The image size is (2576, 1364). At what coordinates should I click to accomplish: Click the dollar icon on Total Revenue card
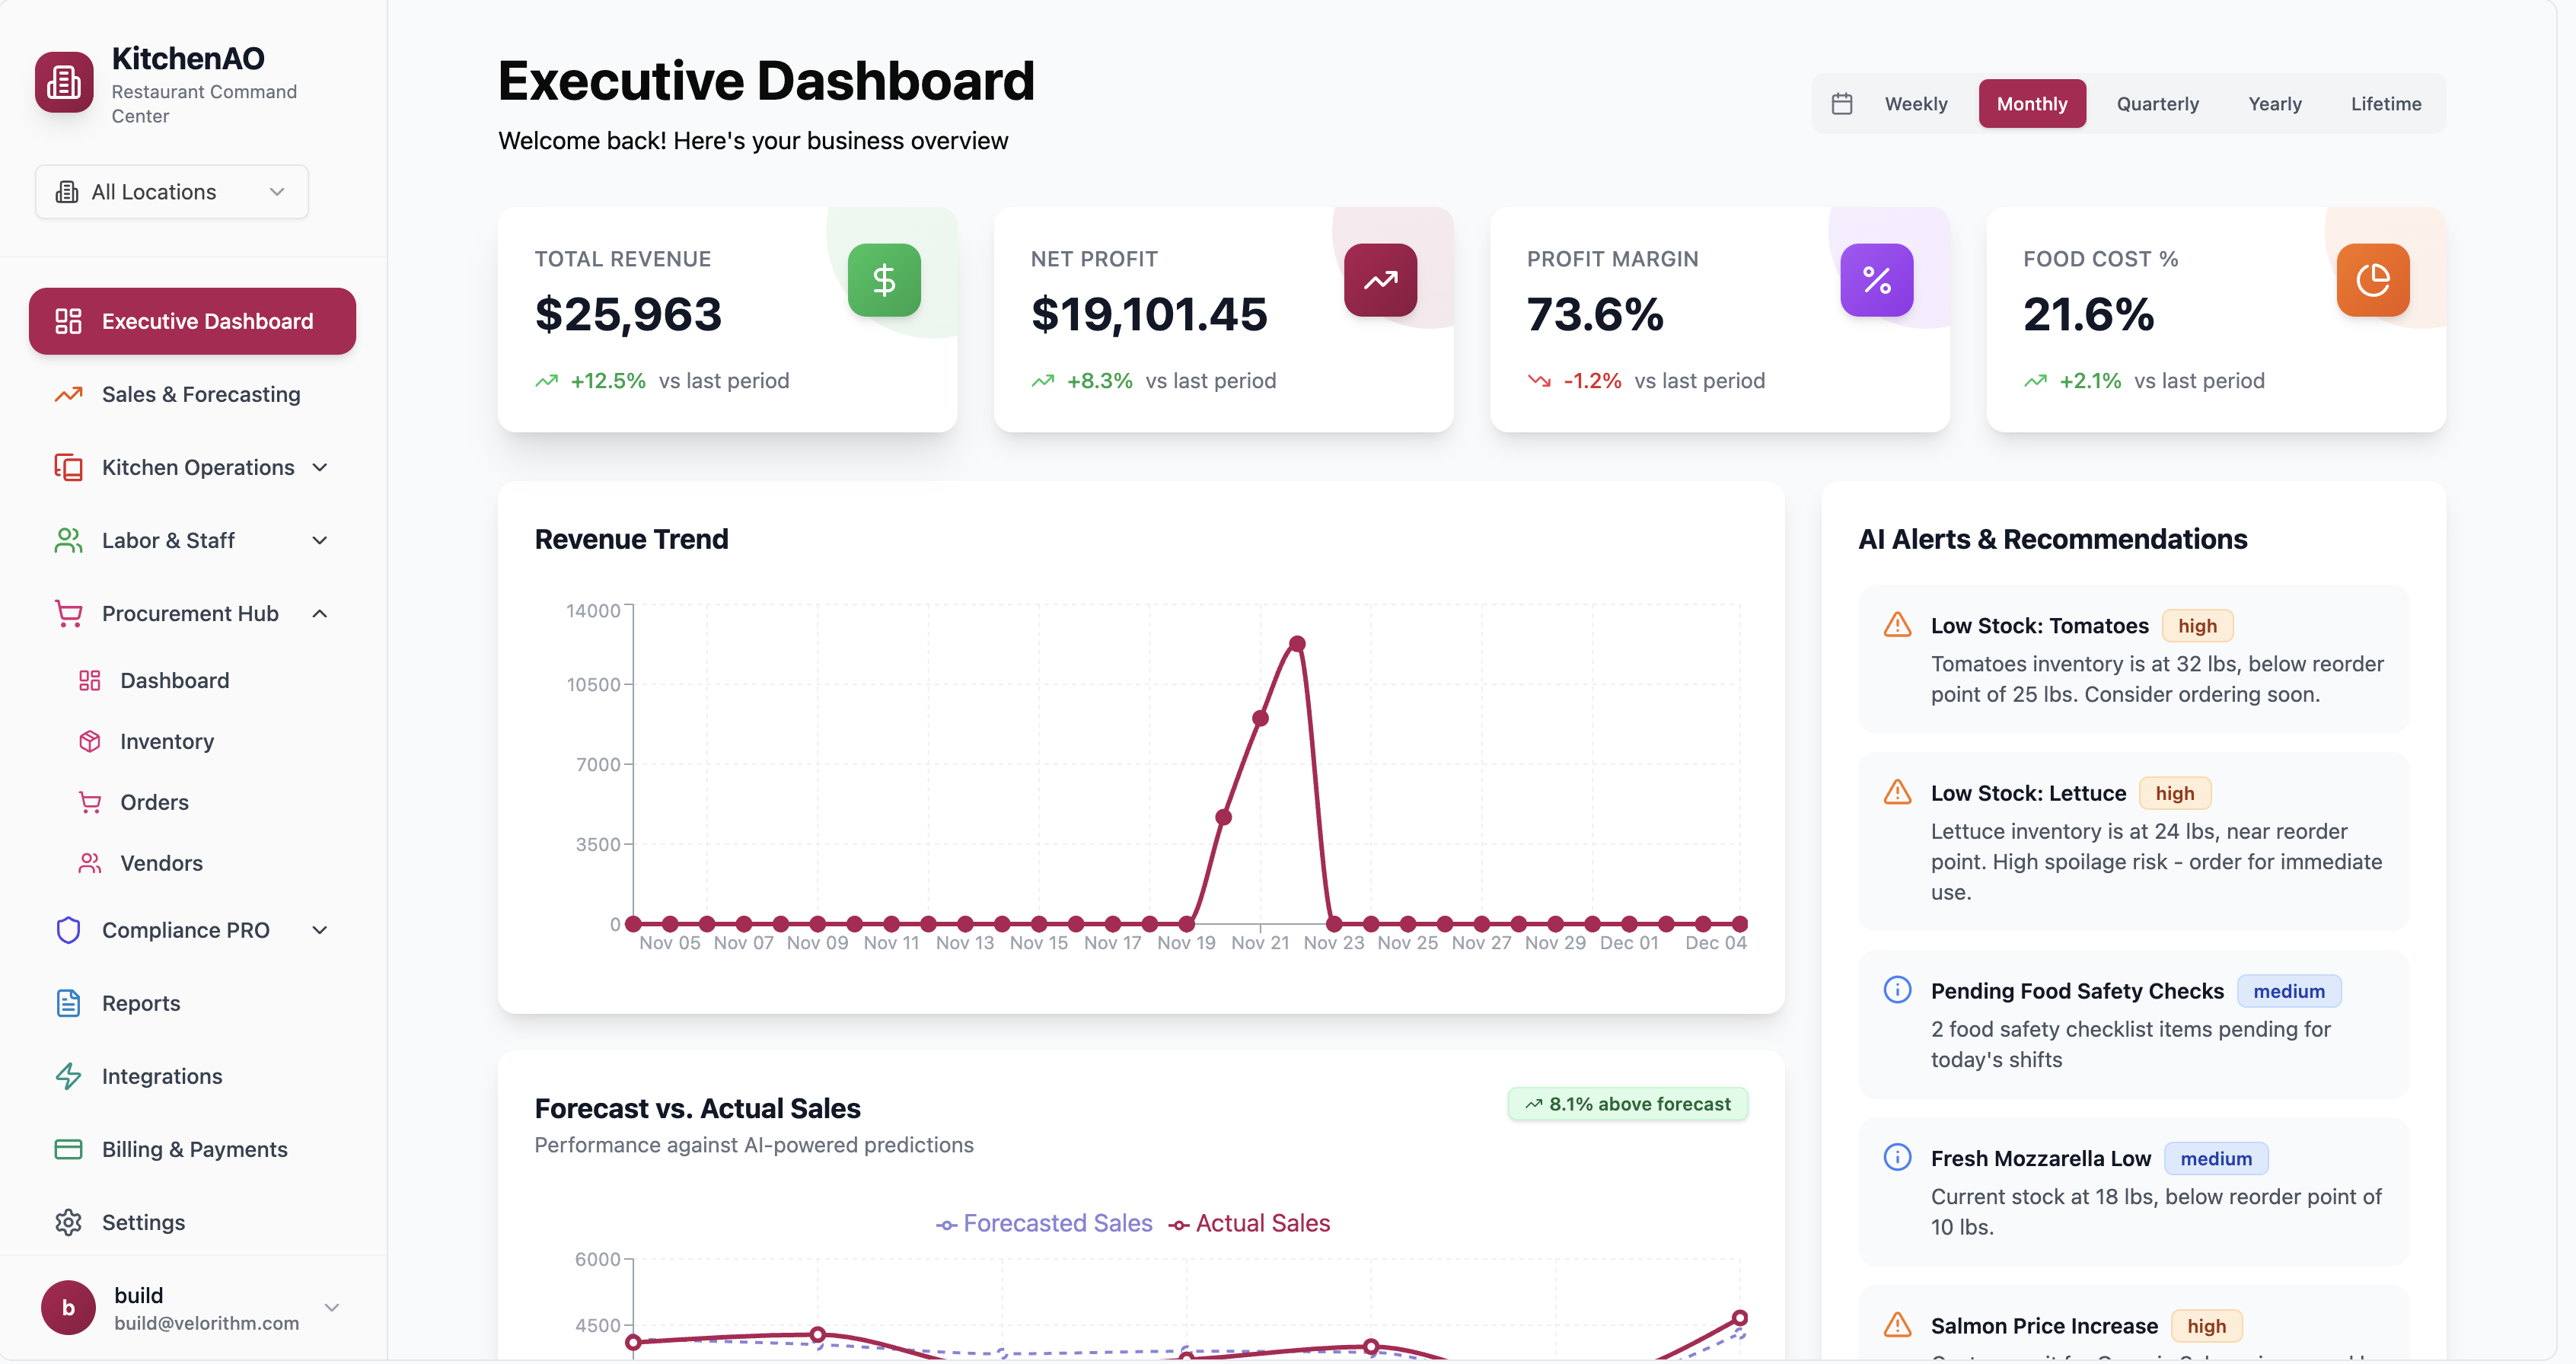click(884, 280)
